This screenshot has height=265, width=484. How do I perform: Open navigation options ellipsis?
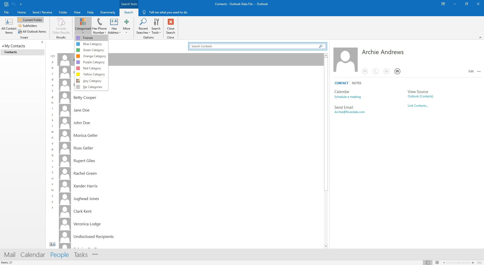(95, 254)
